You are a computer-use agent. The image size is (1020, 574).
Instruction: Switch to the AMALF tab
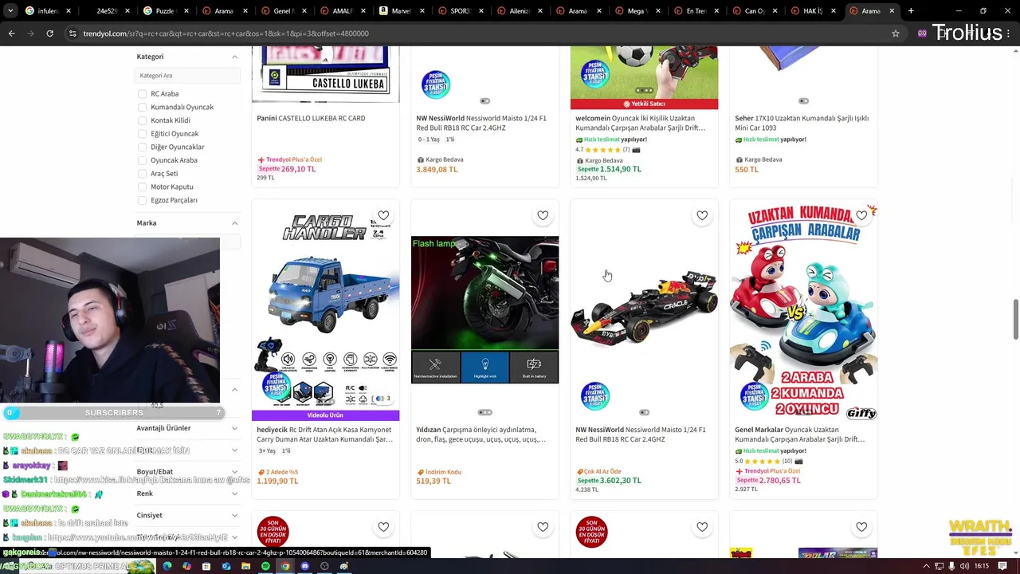click(x=342, y=11)
